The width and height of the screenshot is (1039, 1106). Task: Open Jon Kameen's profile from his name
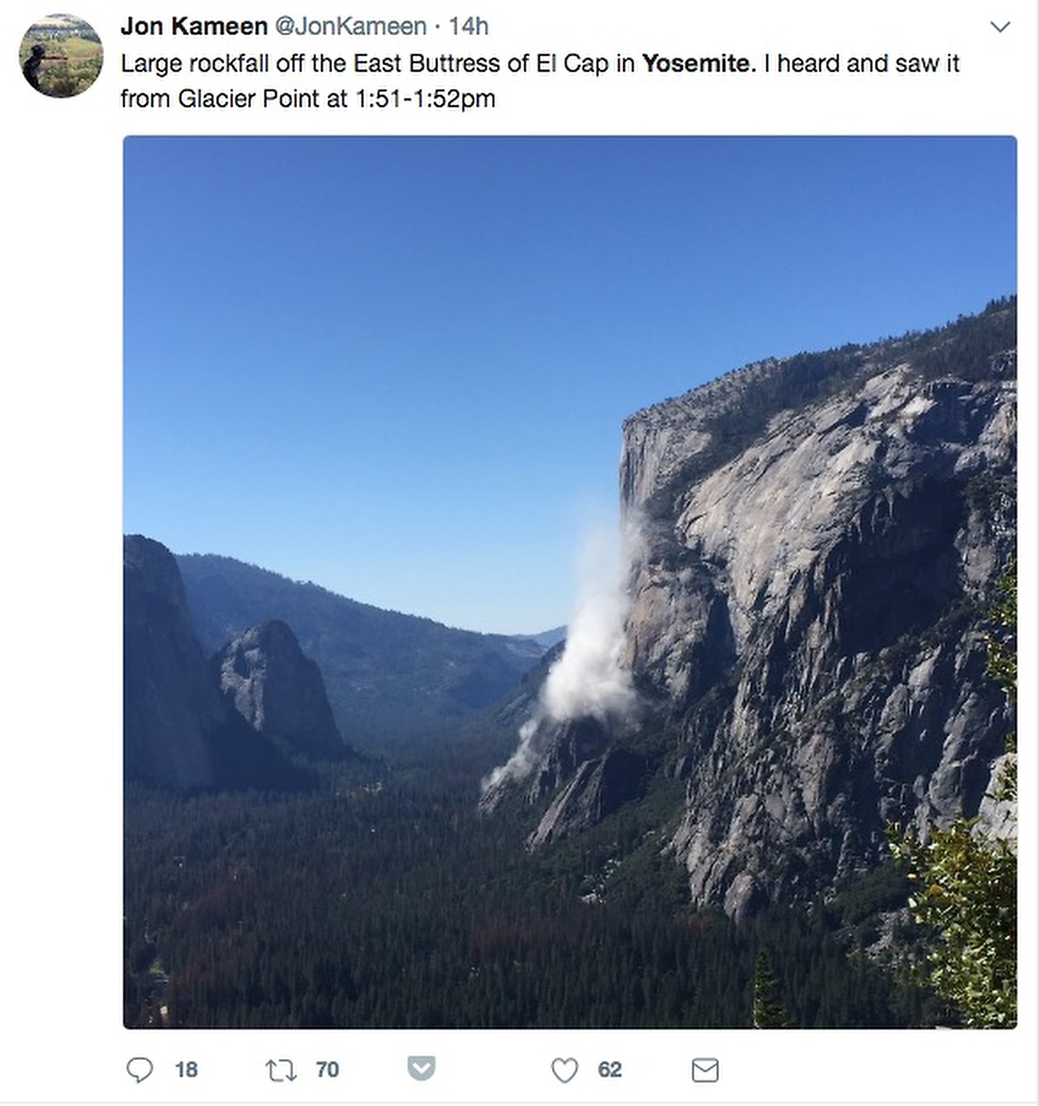point(191,24)
